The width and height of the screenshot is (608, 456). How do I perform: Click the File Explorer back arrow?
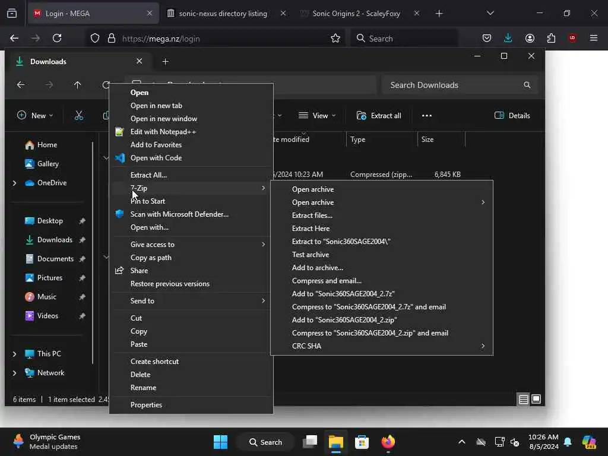pos(21,85)
